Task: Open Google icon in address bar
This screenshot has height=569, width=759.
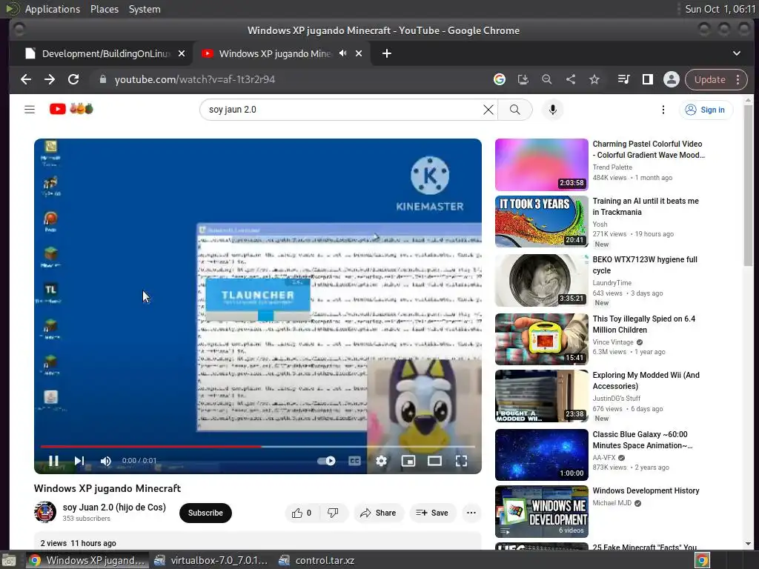Action: tap(500, 79)
